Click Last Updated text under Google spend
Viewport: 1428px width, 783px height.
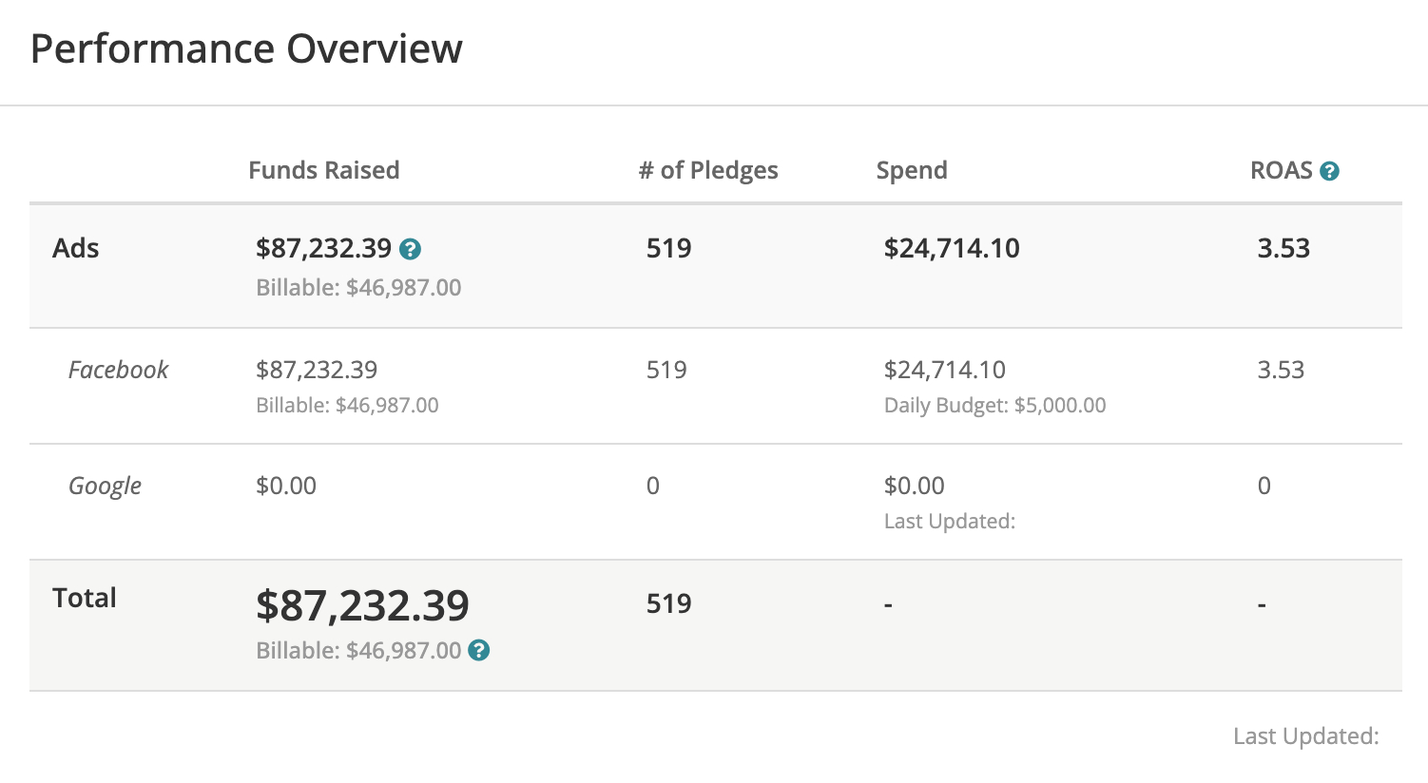(949, 522)
